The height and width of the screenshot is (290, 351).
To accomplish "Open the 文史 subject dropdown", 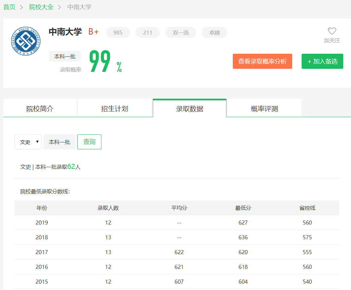I will coord(28,142).
